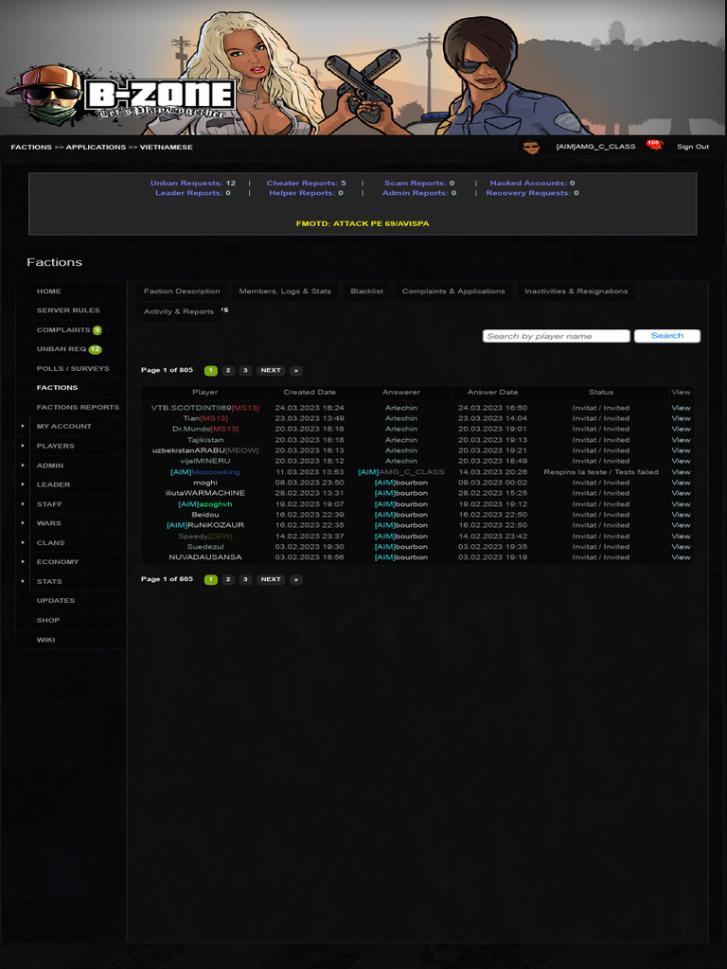Expand the Players sidebar arrow
727x969 pixels.
point(24,446)
